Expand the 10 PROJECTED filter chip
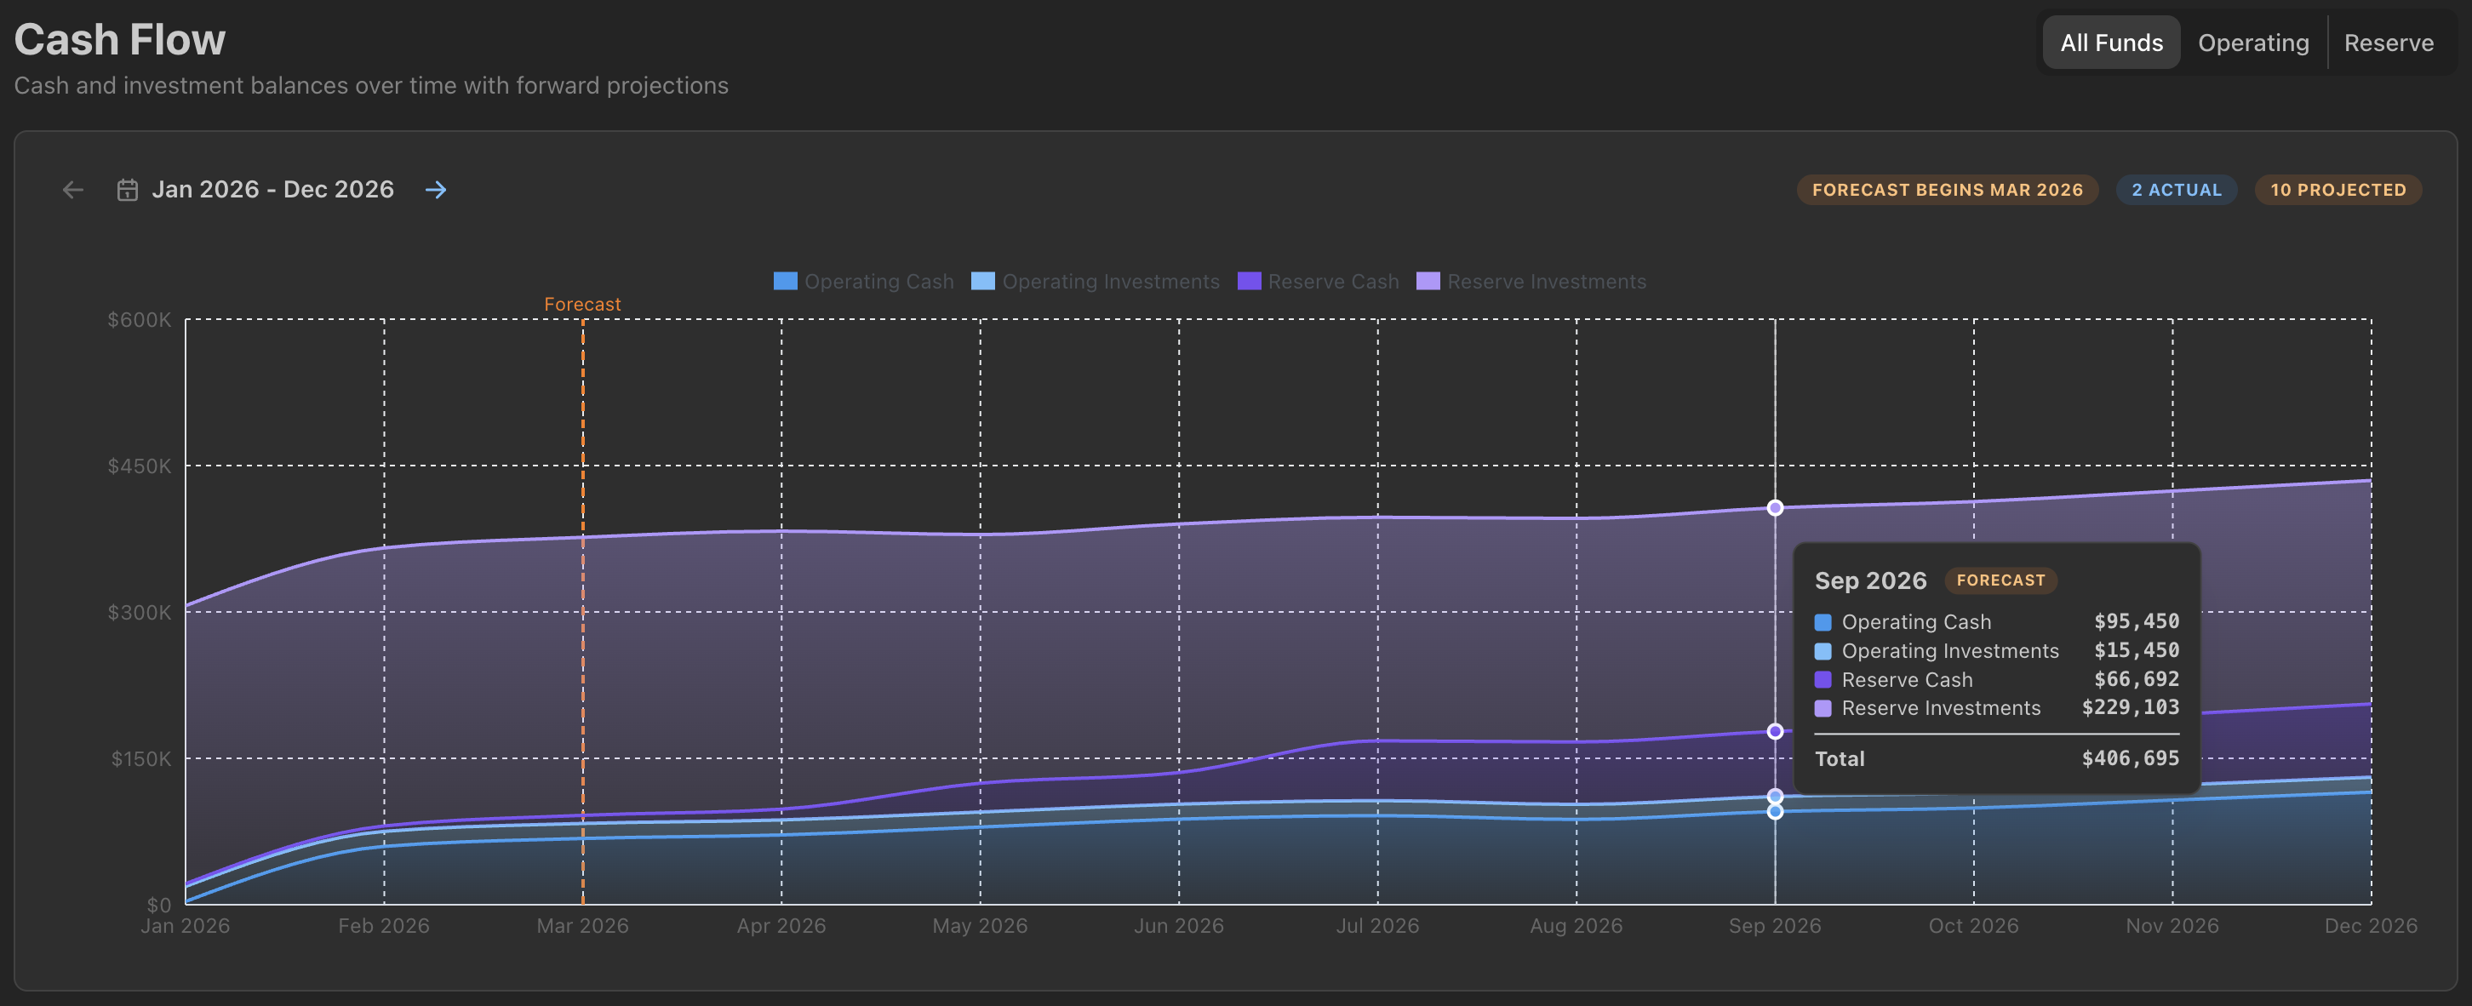 click(2338, 189)
